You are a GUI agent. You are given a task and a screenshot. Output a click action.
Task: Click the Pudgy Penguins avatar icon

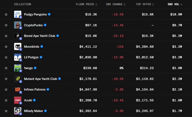click(x=18, y=14)
